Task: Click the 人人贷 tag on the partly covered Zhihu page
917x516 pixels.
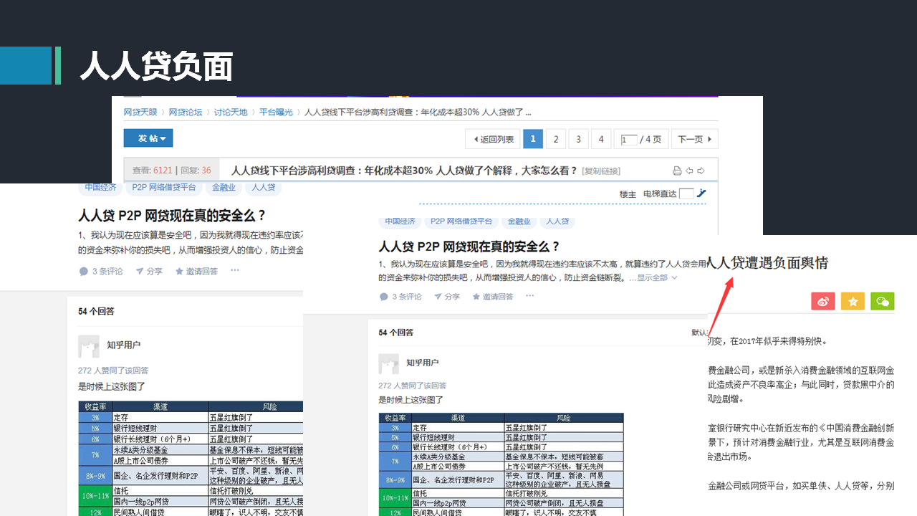Action: pyautogui.click(x=264, y=188)
